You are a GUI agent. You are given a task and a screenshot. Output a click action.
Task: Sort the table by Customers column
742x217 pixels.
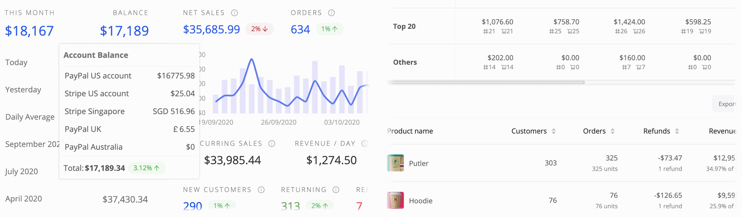tap(553, 131)
